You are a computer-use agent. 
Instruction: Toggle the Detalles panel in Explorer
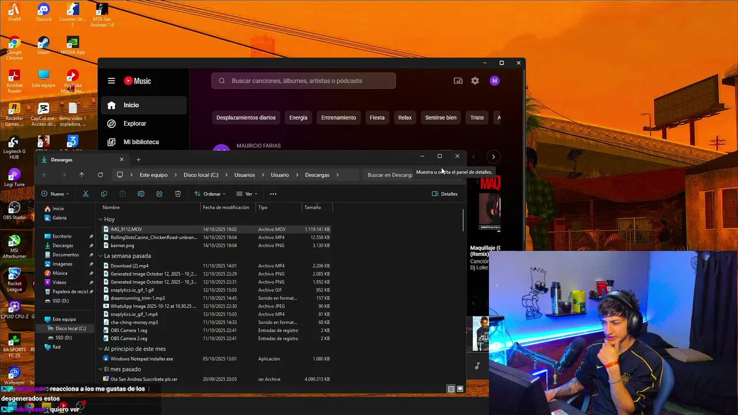pyautogui.click(x=445, y=194)
